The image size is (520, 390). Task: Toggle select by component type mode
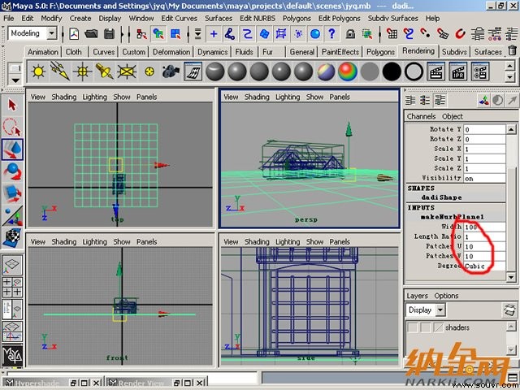point(175,34)
